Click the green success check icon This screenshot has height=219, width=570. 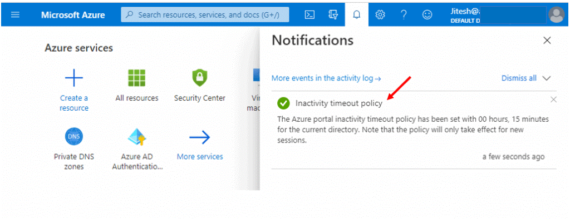[x=283, y=103]
